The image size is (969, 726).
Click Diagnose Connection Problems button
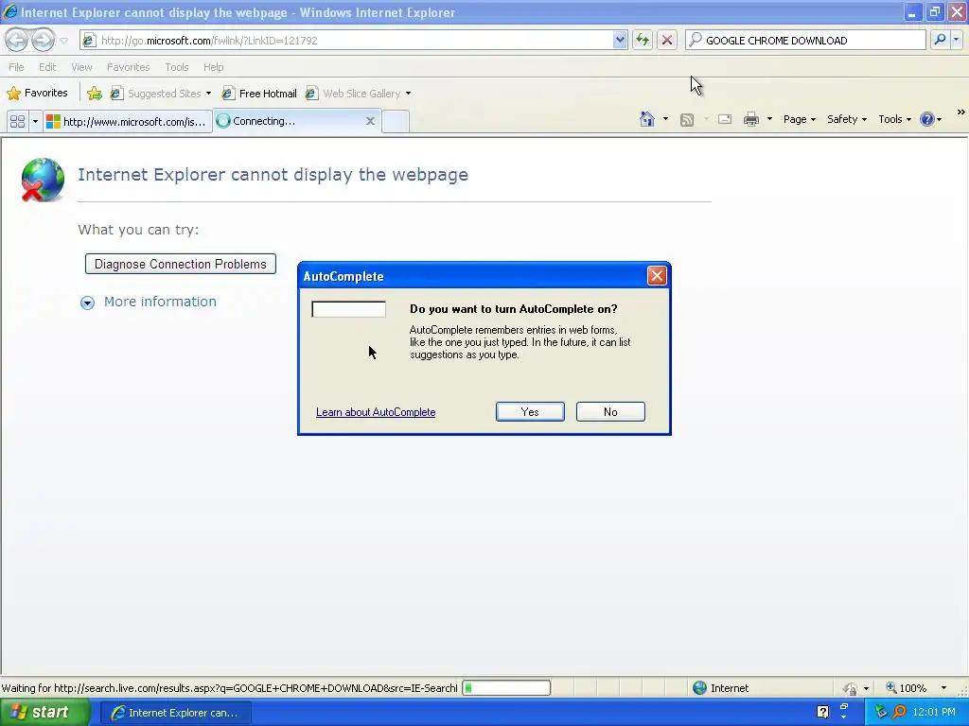click(x=181, y=264)
